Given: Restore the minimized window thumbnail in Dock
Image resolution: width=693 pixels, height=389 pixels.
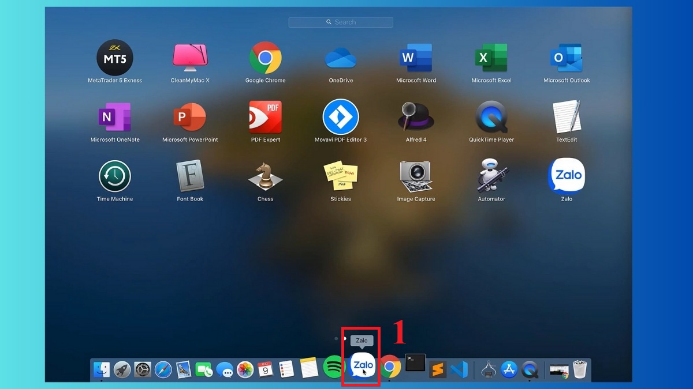Looking at the screenshot, I should click(558, 371).
